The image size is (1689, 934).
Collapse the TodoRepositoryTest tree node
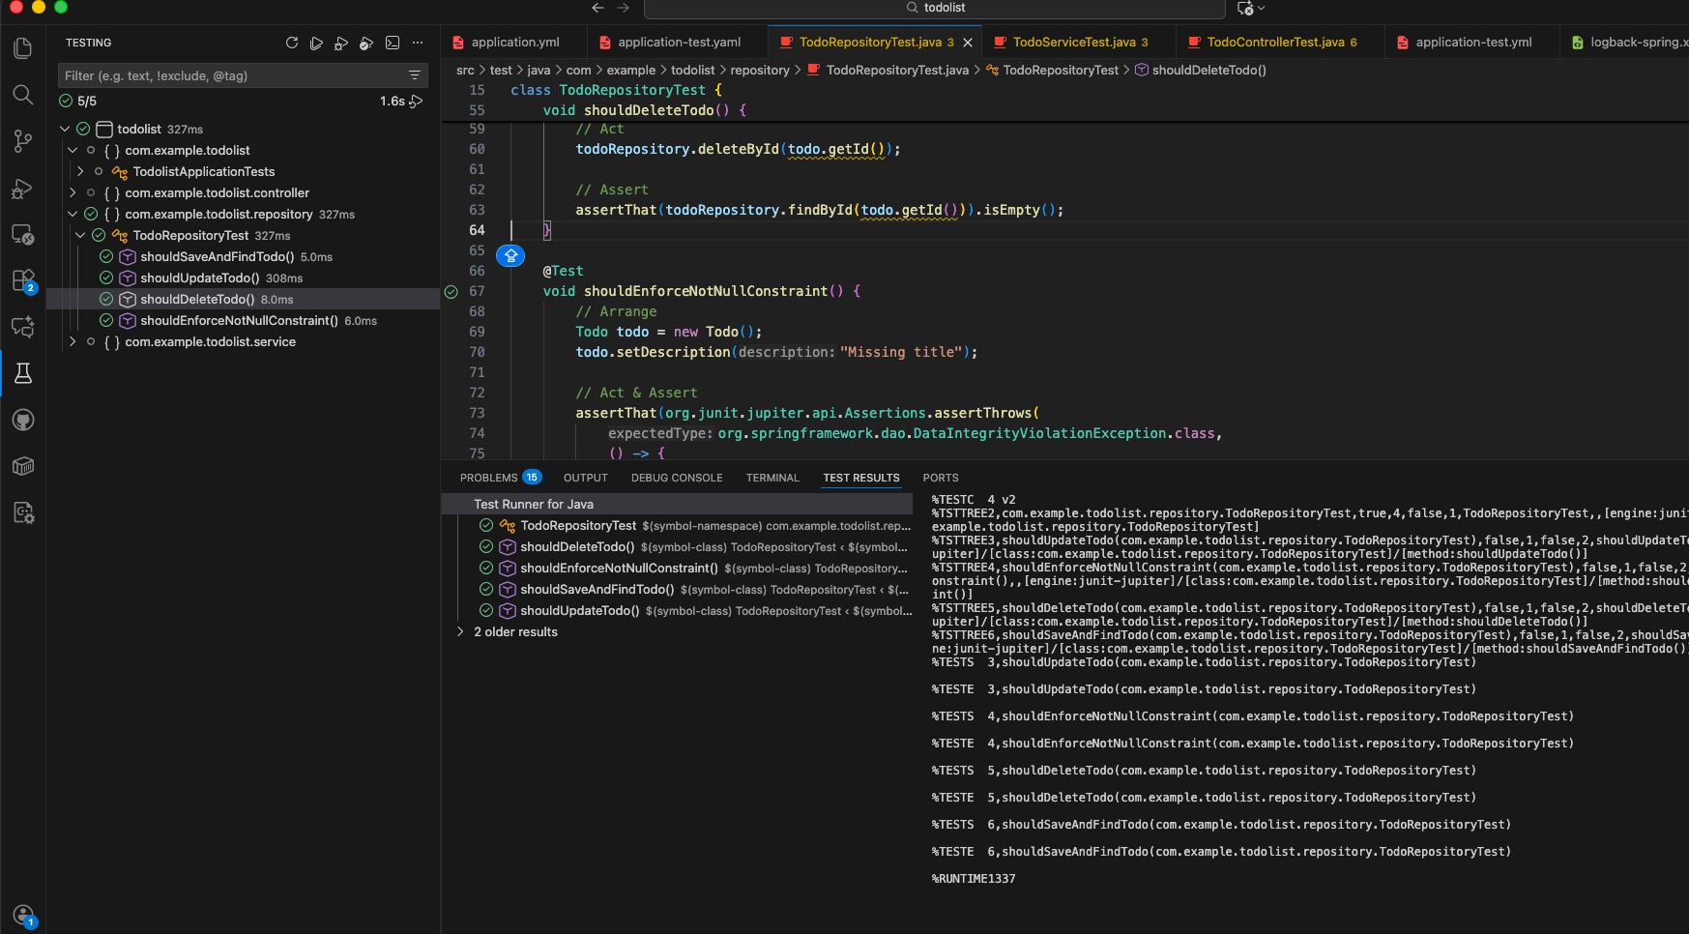pyautogui.click(x=80, y=236)
